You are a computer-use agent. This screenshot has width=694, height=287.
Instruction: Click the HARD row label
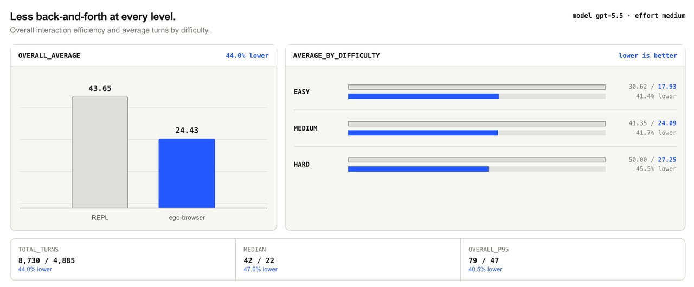(301, 164)
